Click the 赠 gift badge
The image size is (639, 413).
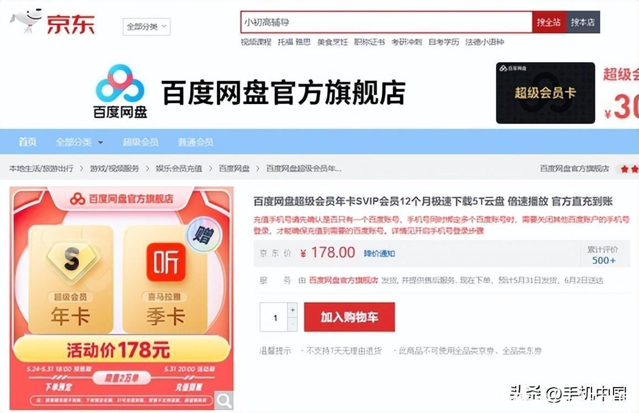point(203,235)
